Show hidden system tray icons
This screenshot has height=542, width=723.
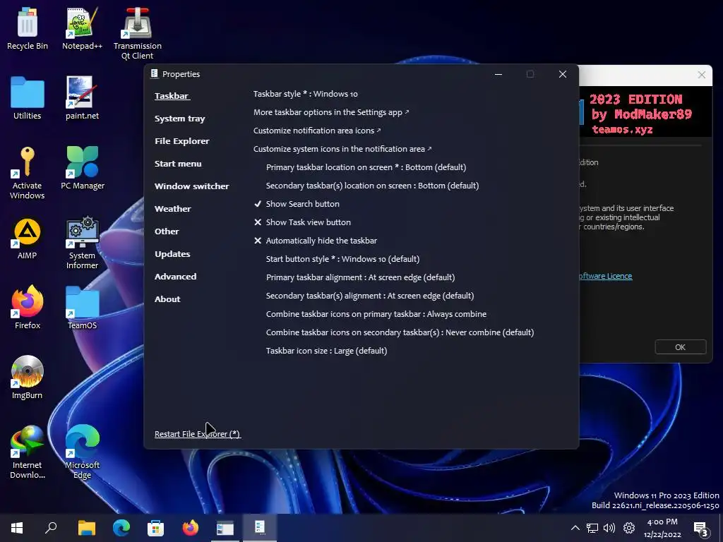[x=575, y=528]
